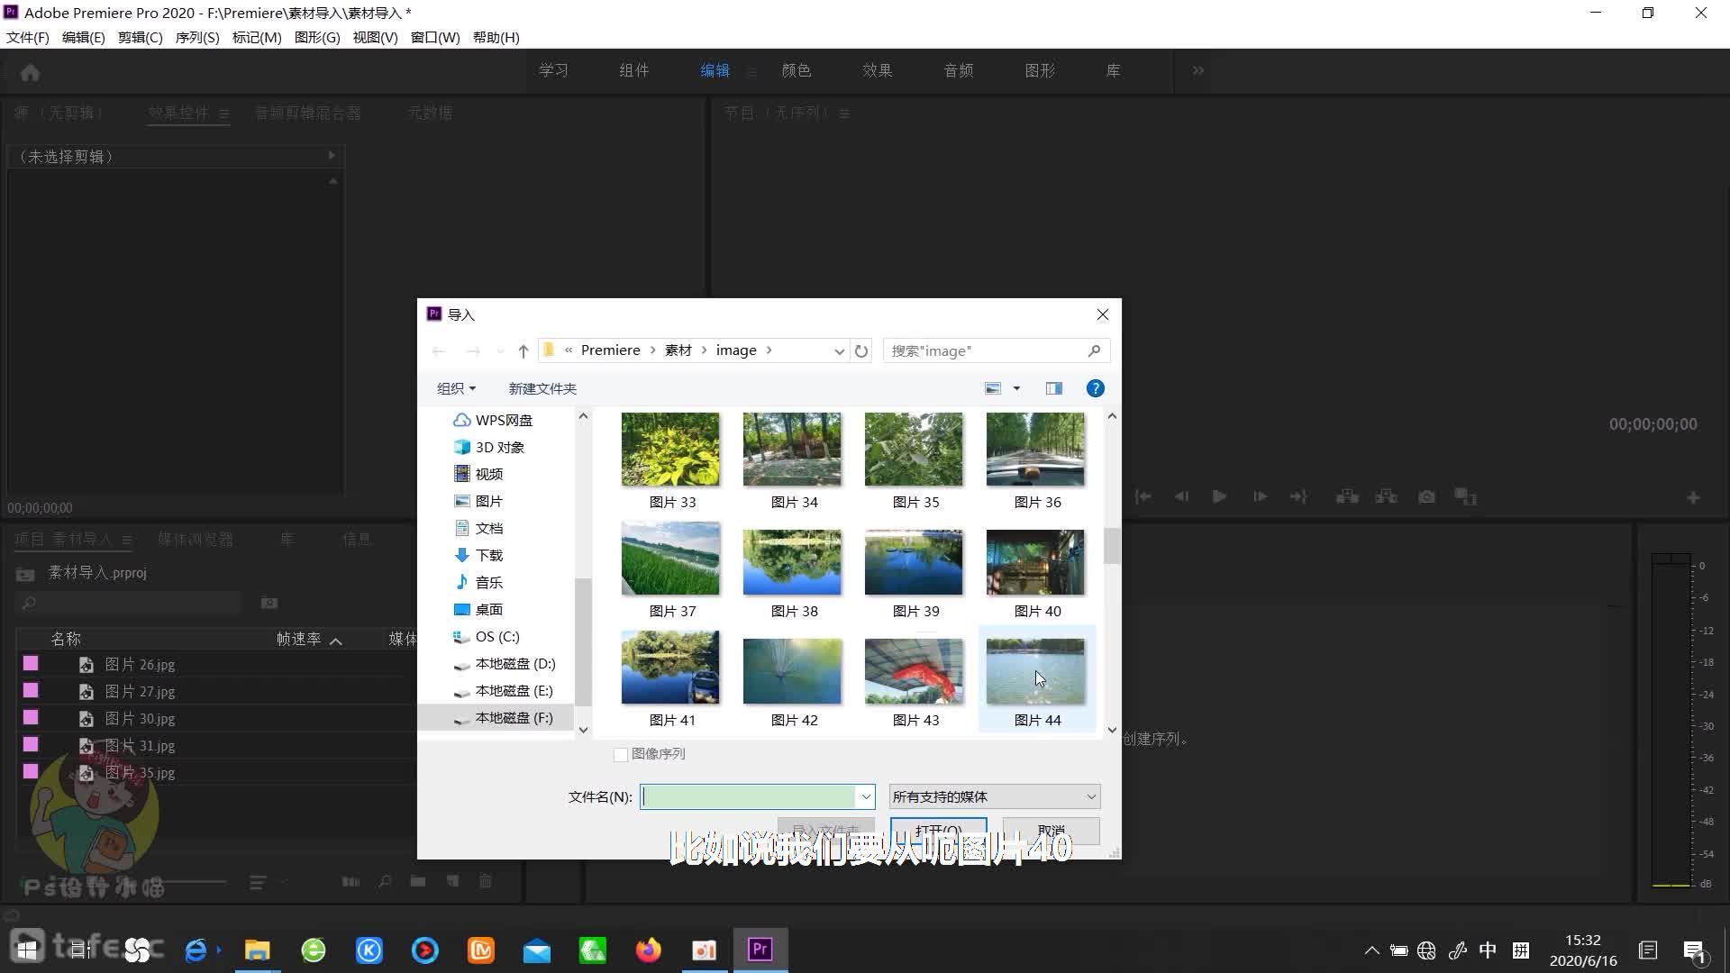The height and width of the screenshot is (973, 1730).
Task: Select 3D 对象 in navigation pane
Action: [x=489, y=447]
